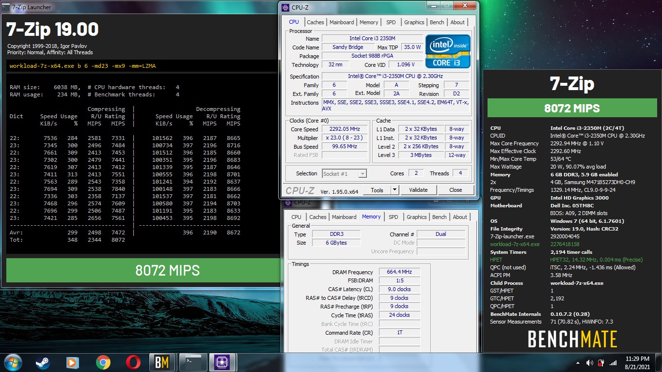Screen dimensions: 662x372
Task: Click the BENCHMATE logo at panel bottom
Action: tap(572, 339)
